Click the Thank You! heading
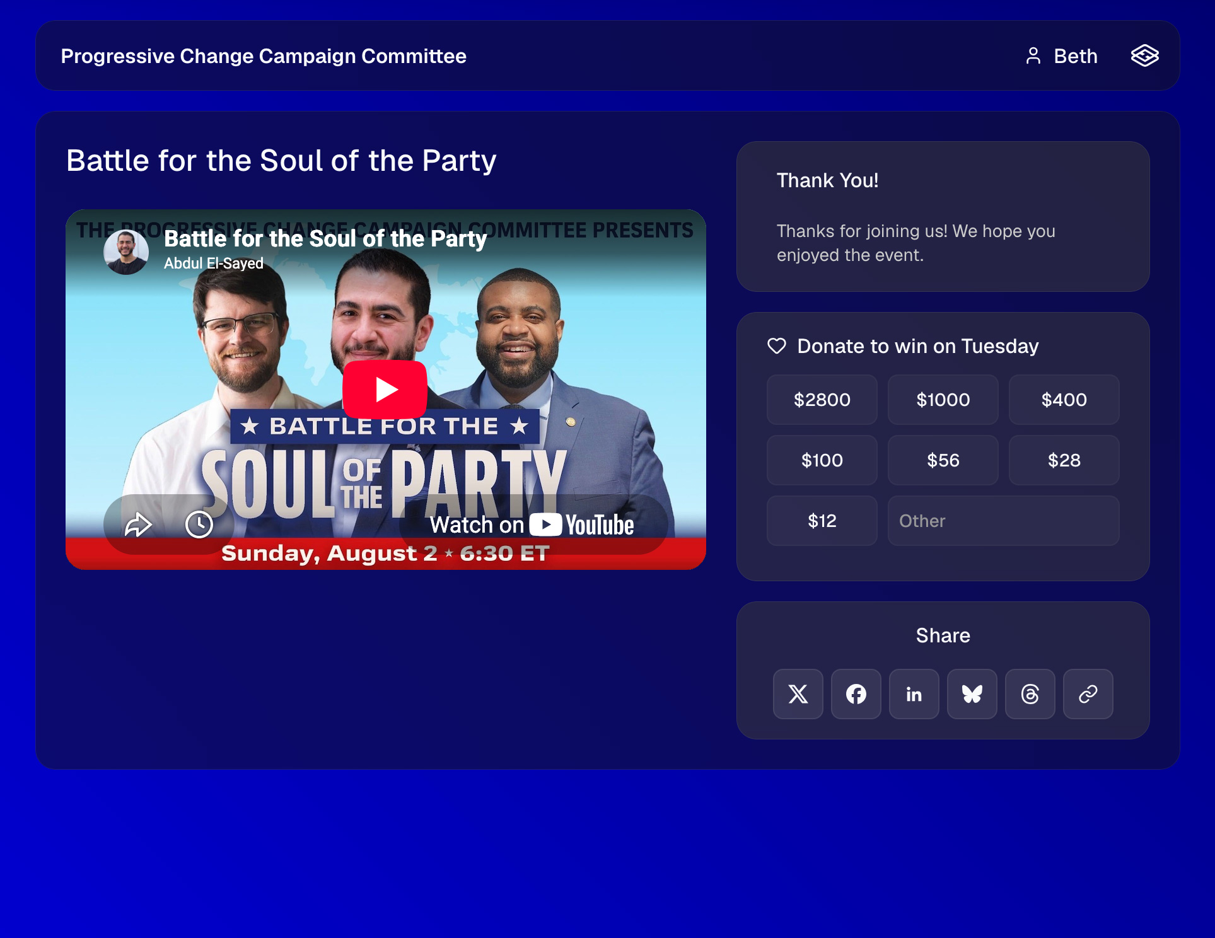Screen dimensions: 1215x938 click(x=827, y=180)
